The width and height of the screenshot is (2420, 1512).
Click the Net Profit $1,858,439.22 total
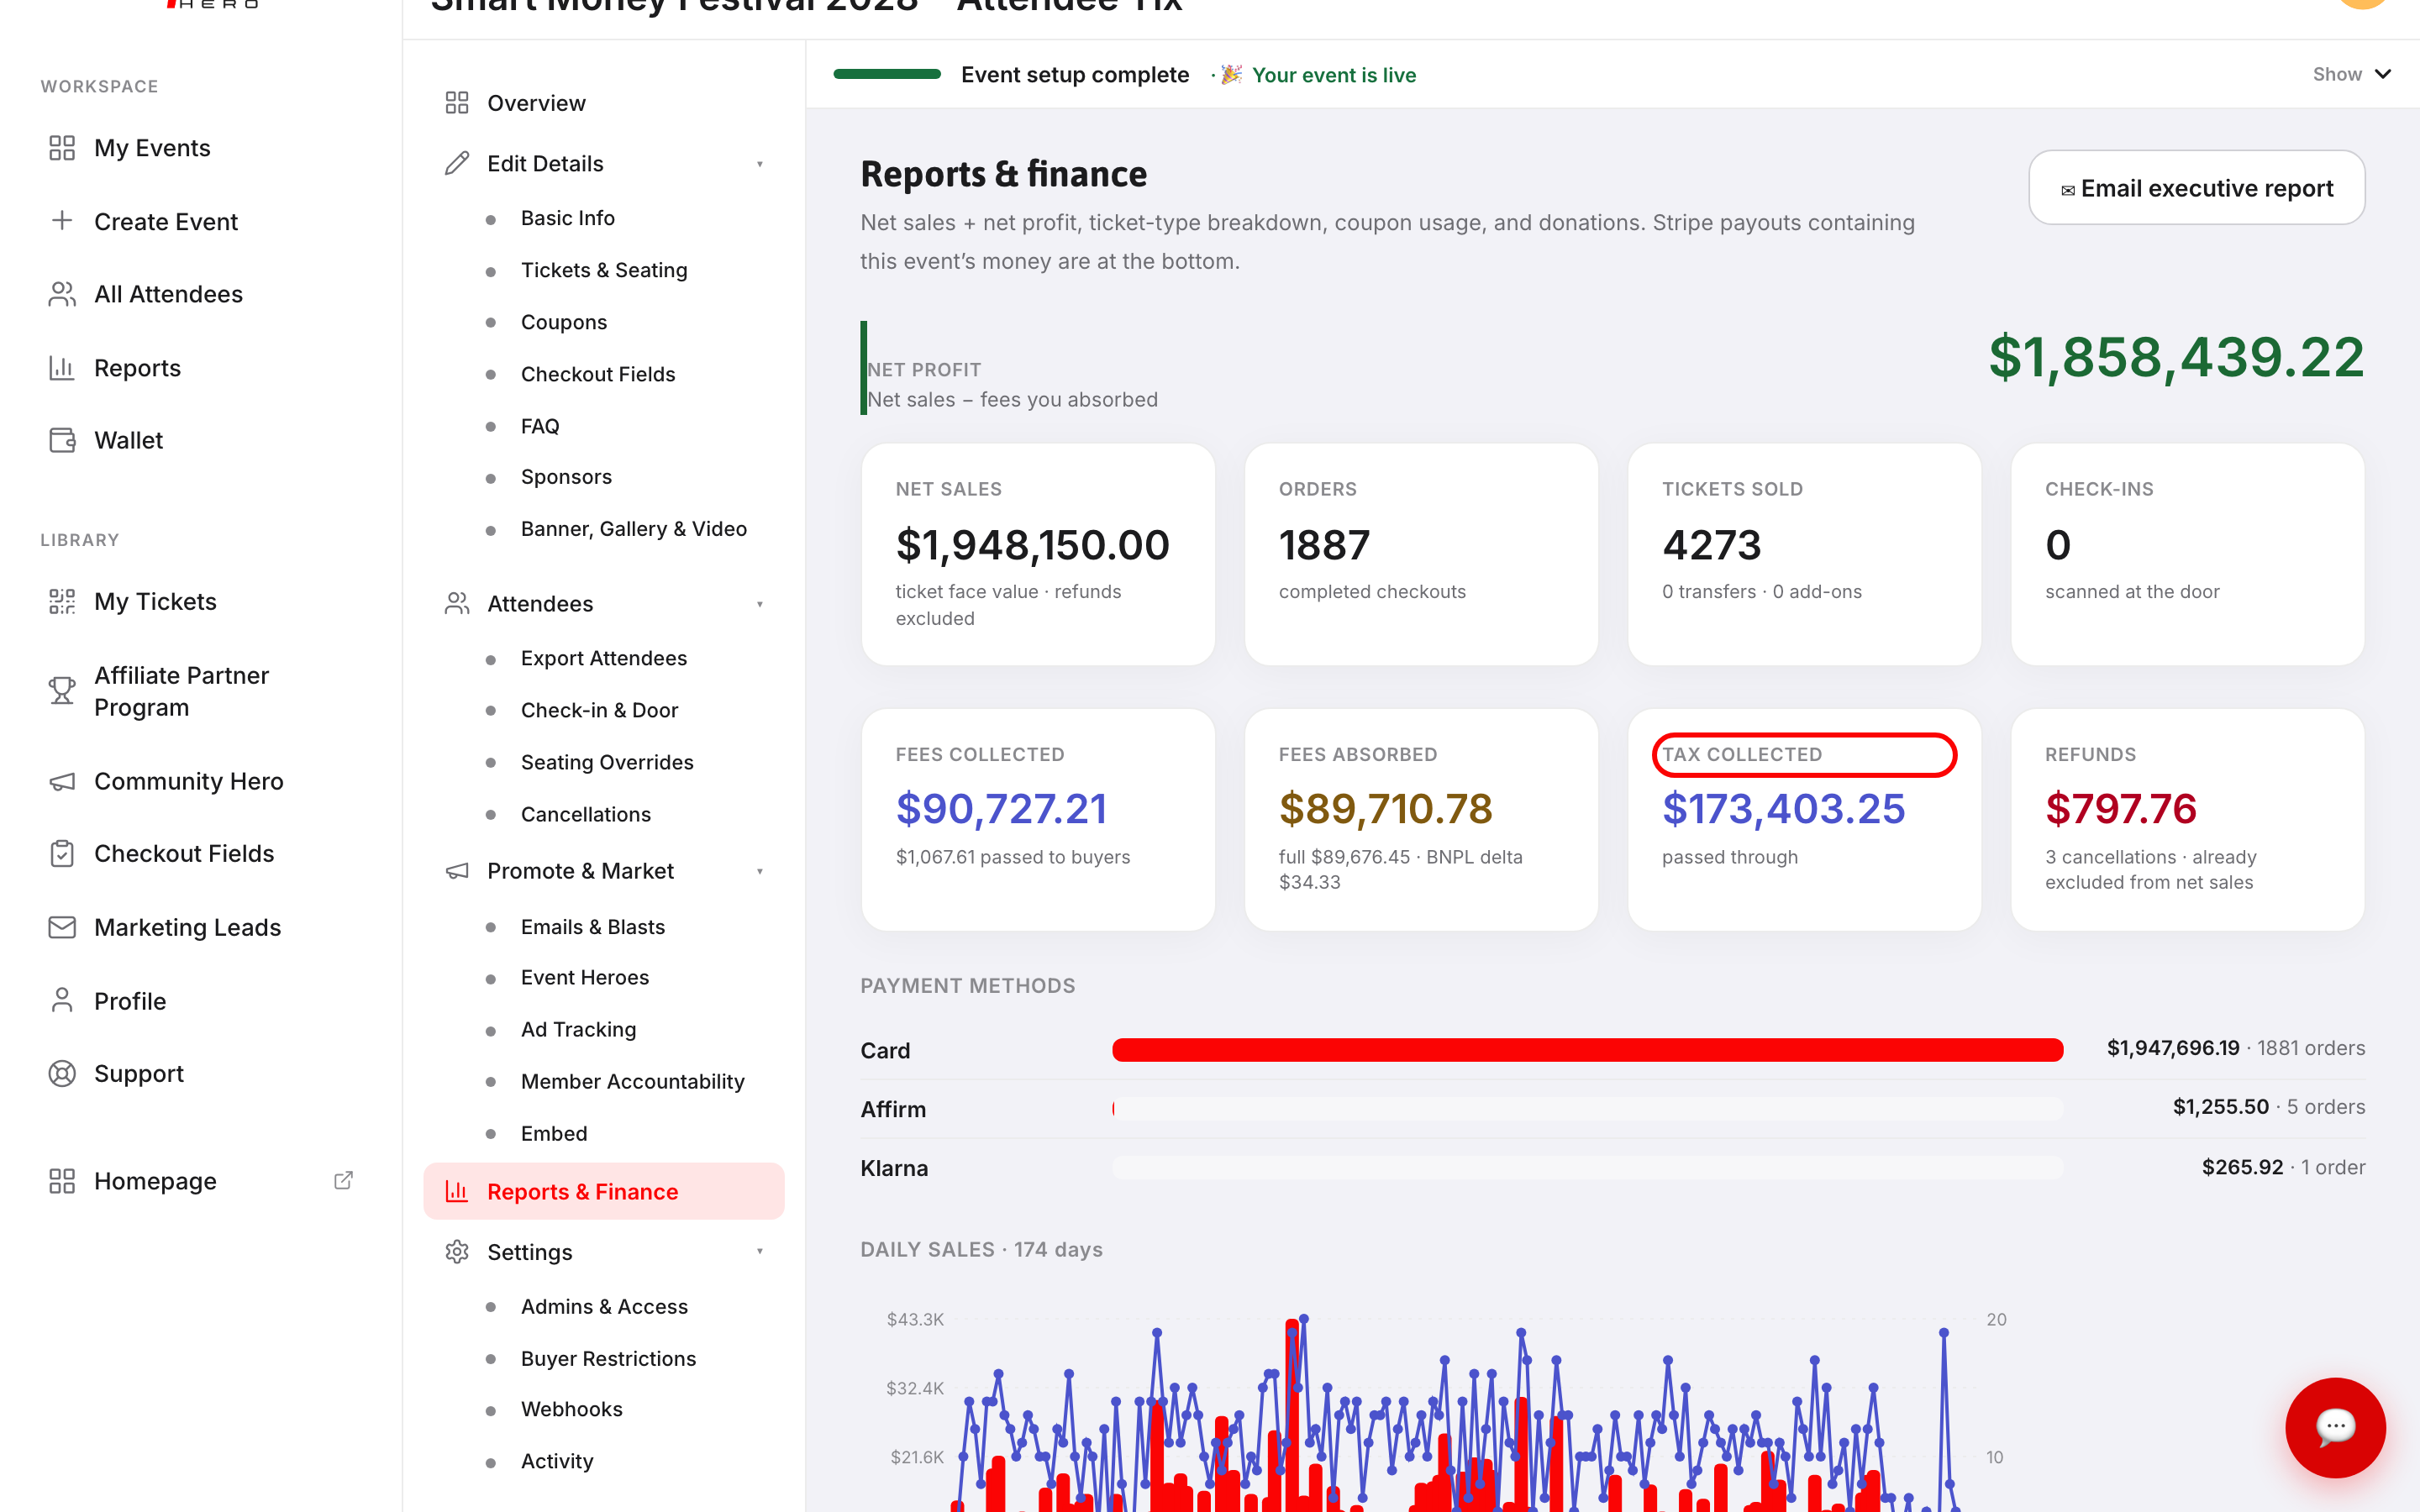(x=2176, y=357)
